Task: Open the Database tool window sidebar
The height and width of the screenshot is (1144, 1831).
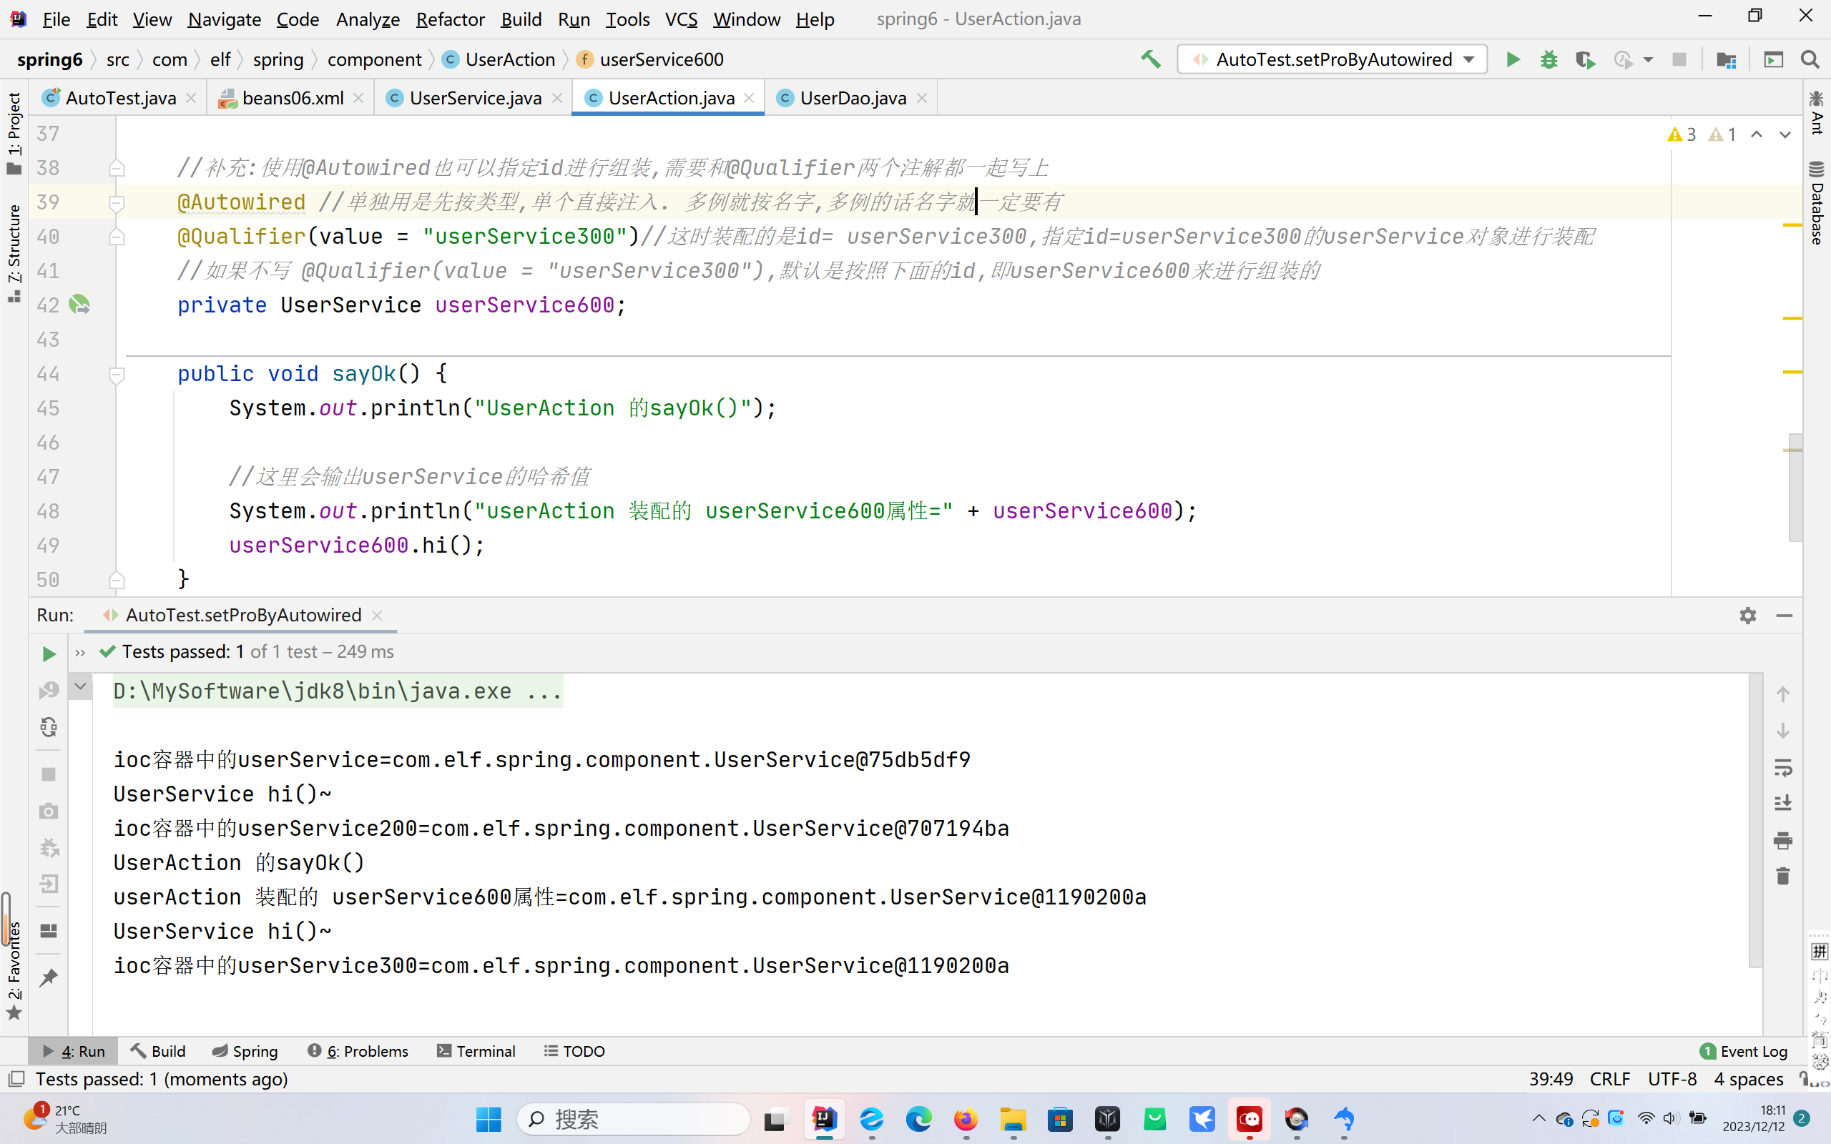Action: point(1817,203)
